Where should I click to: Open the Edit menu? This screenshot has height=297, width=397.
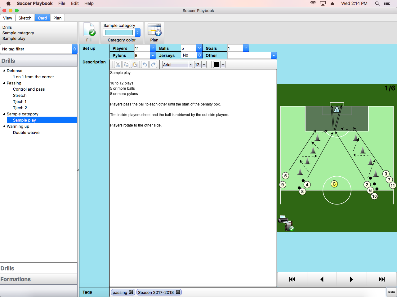tap(75, 3)
